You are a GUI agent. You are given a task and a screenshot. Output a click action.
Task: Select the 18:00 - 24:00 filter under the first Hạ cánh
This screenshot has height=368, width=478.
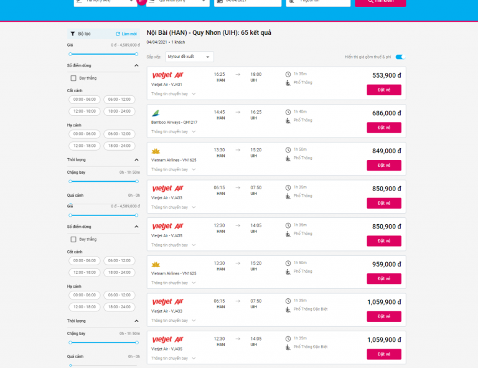coord(119,146)
